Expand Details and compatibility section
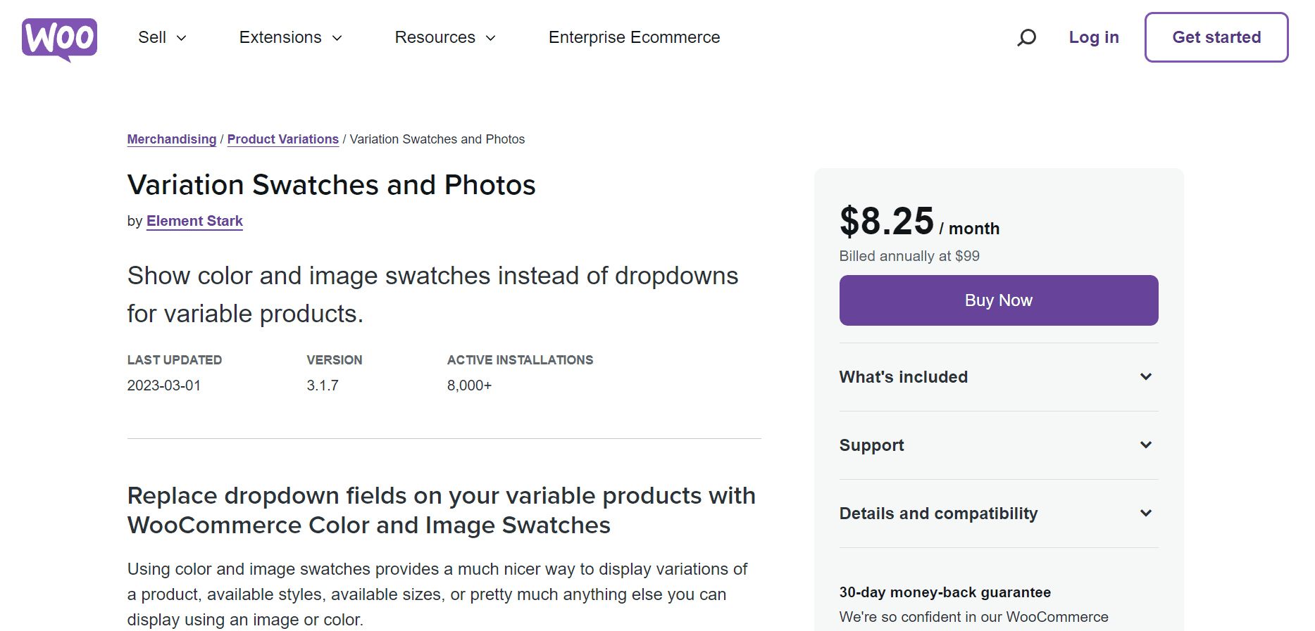1315x631 pixels. (999, 514)
